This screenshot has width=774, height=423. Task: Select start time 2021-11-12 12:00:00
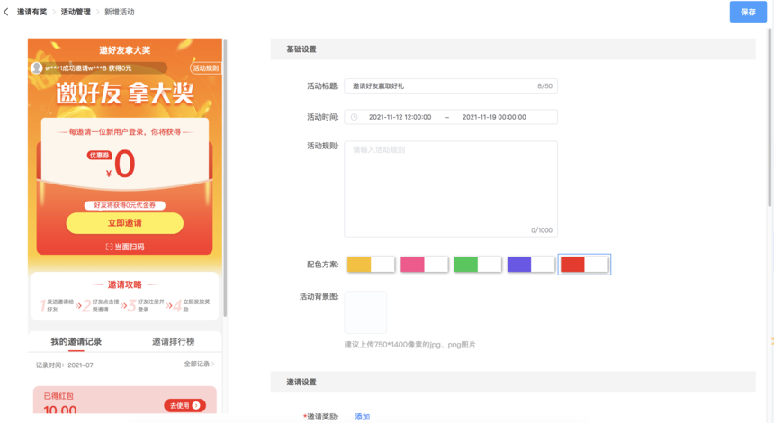click(x=400, y=117)
